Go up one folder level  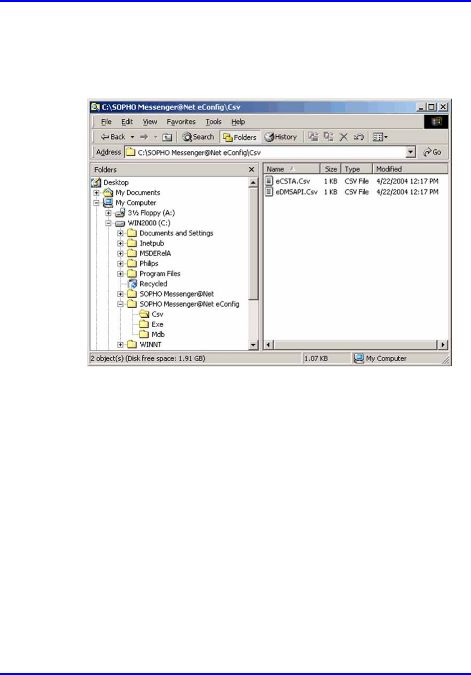tap(167, 137)
